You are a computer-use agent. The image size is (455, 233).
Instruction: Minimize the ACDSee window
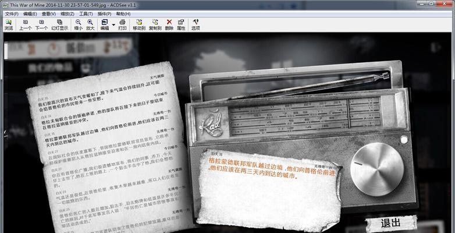pos(422,3)
